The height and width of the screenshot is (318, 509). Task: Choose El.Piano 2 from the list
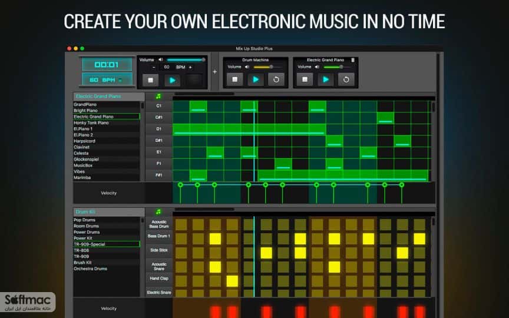coord(107,135)
